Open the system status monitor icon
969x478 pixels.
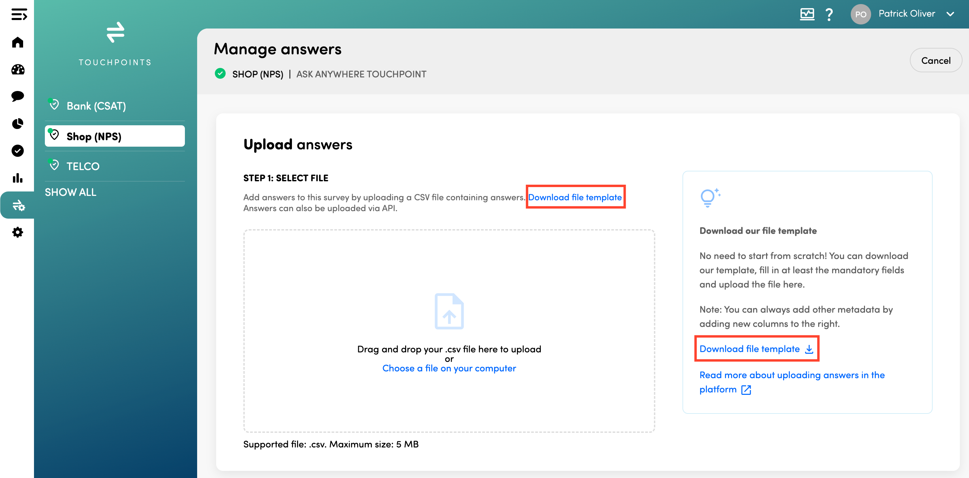(x=807, y=14)
